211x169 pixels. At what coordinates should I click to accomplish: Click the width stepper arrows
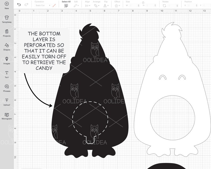[139, 6]
